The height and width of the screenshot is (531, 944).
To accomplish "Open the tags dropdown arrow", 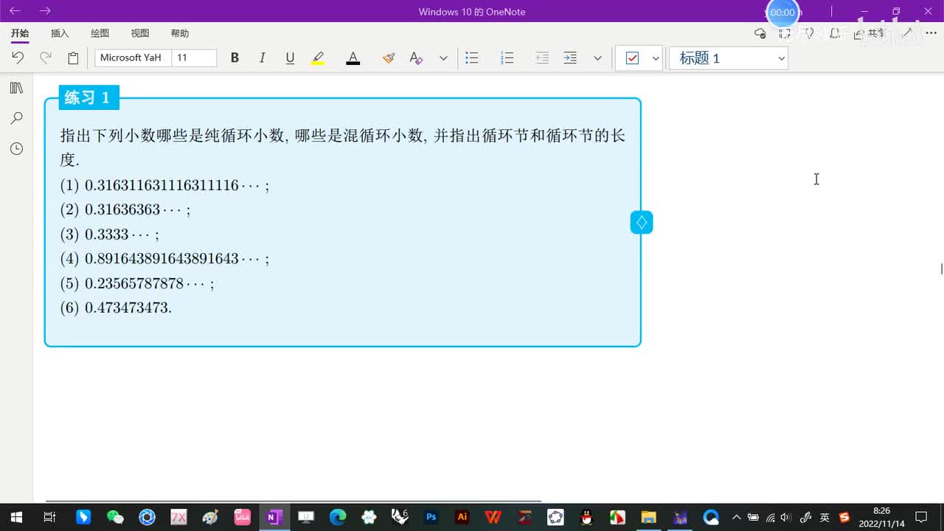I will click(x=656, y=58).
